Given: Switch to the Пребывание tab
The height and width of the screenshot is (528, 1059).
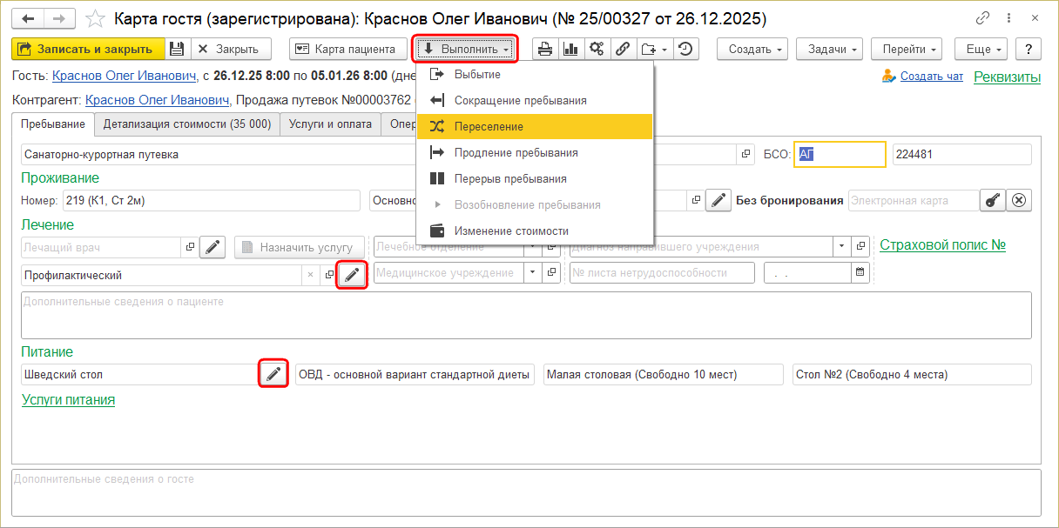Looking at the screenshot, I should click(53, 124).
